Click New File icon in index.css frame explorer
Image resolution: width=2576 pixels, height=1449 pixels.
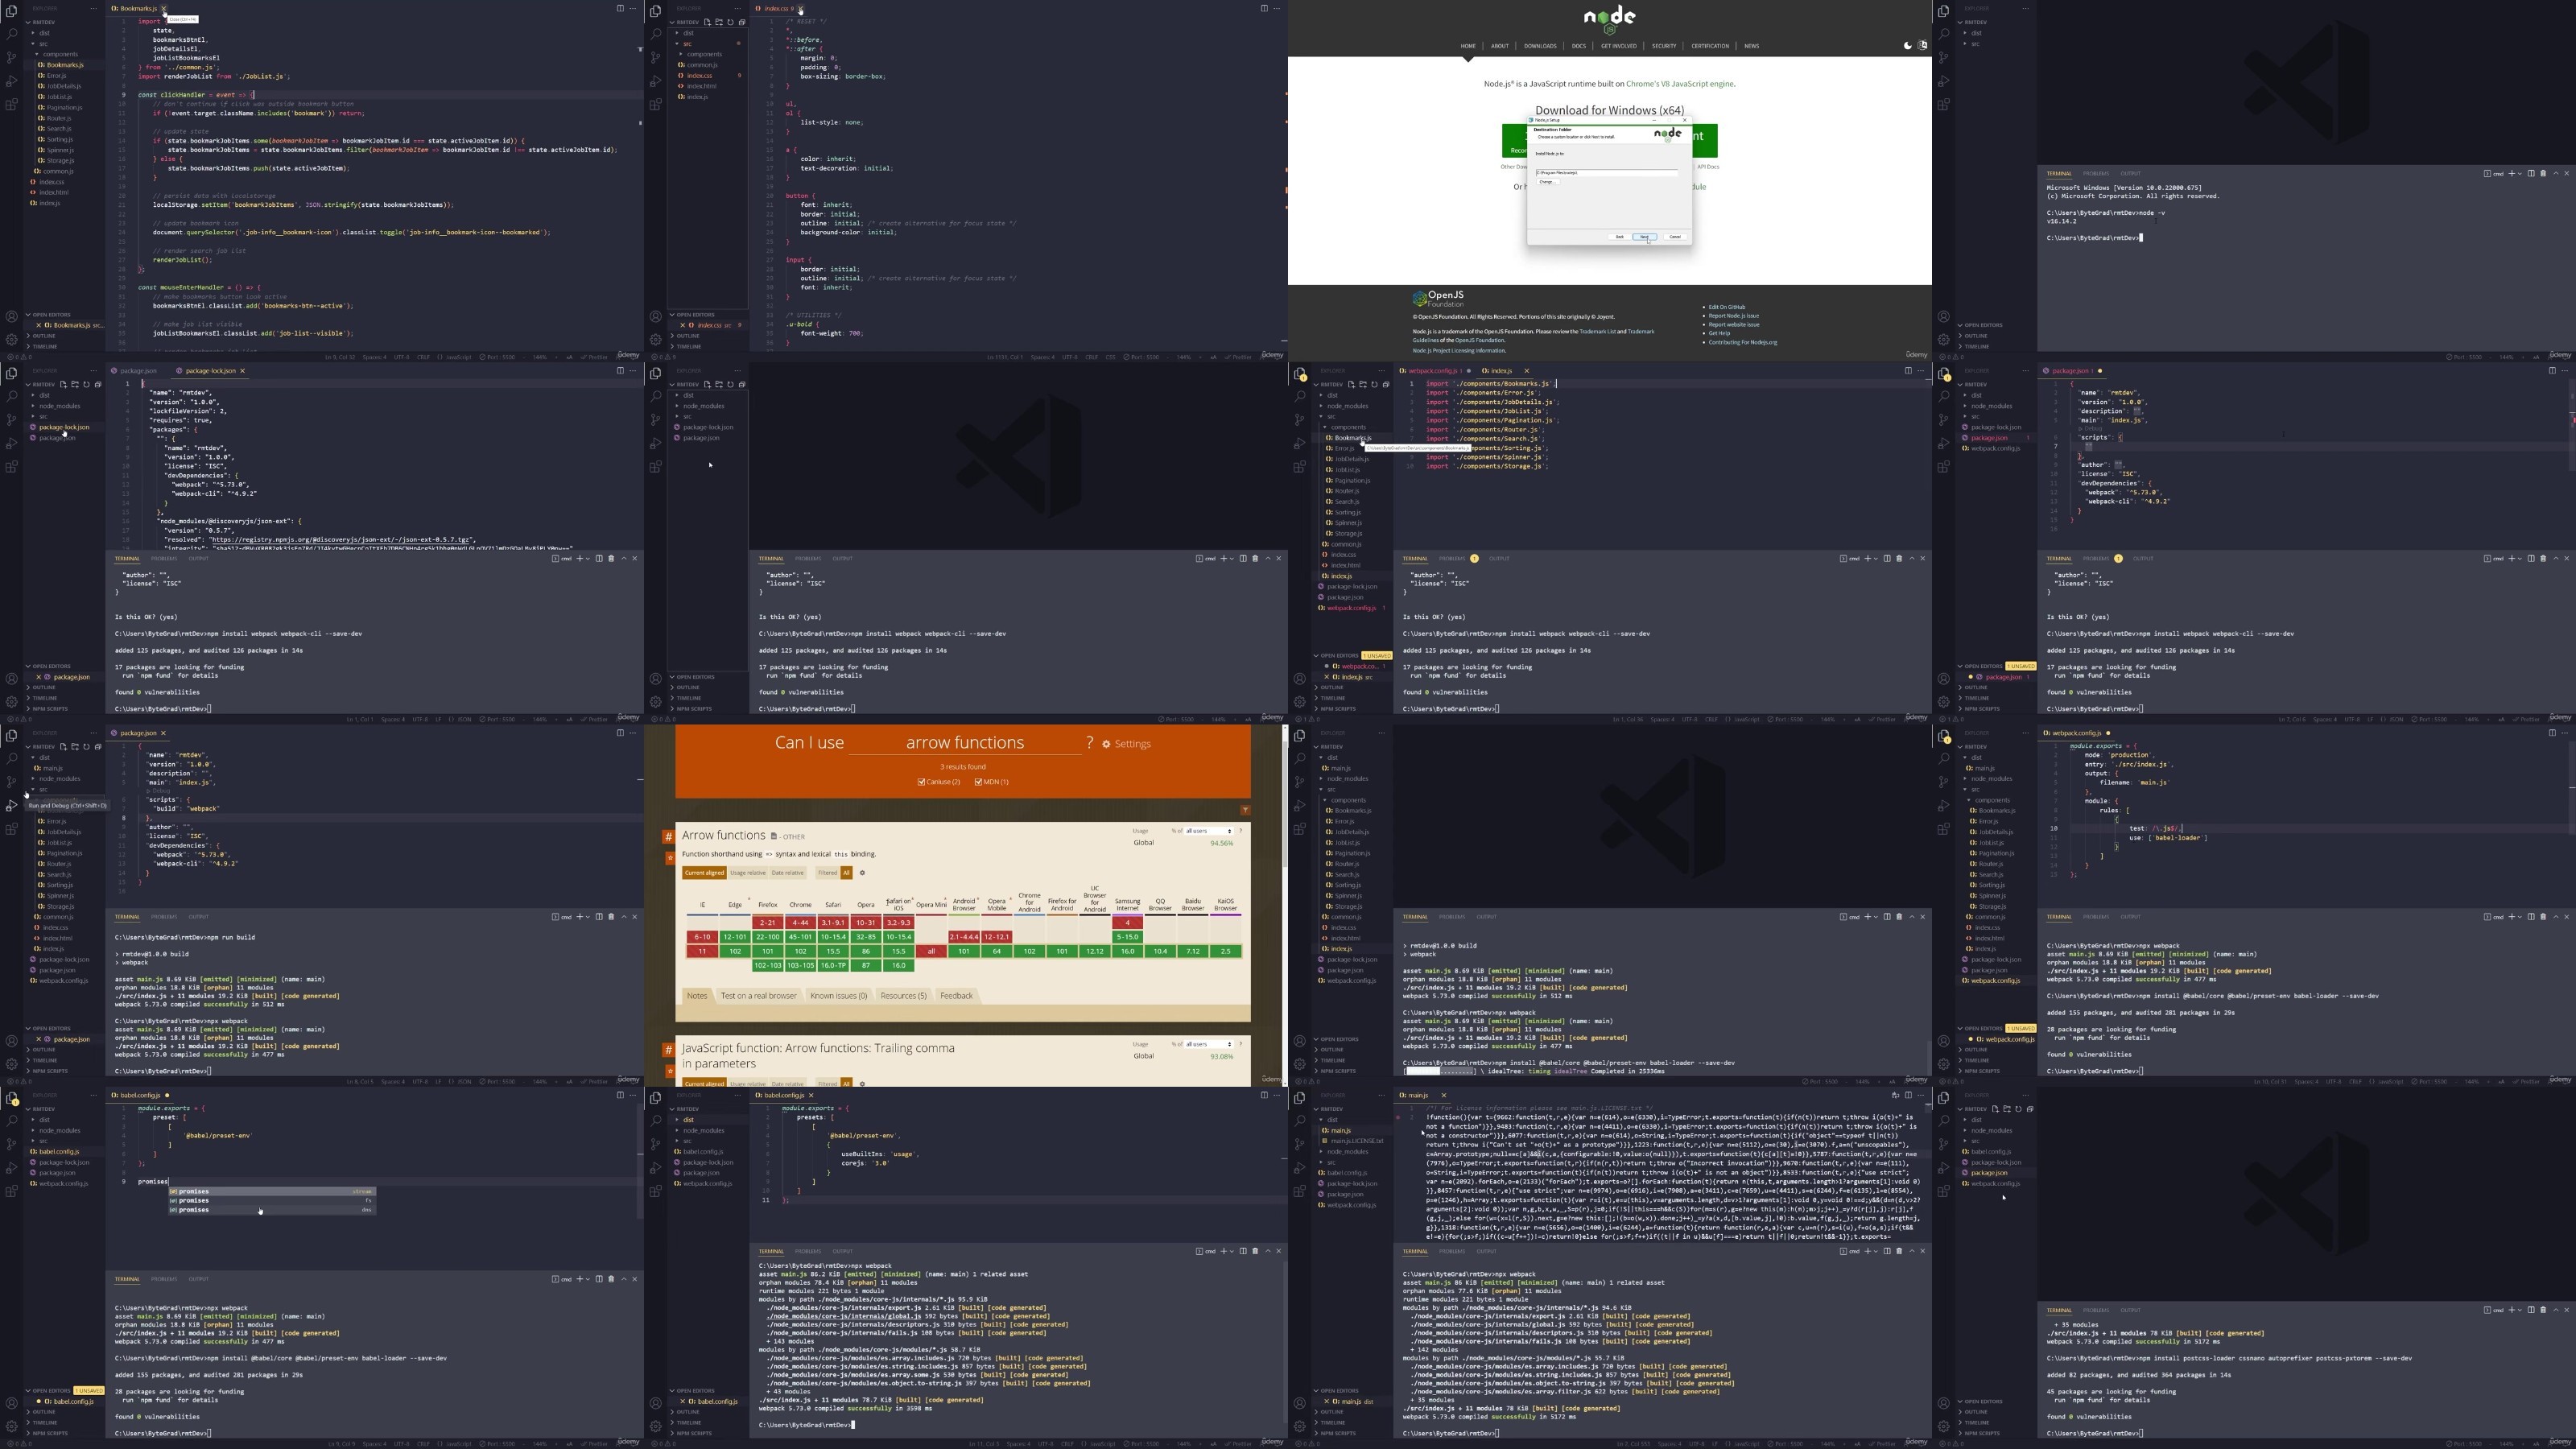coord(707,22)
